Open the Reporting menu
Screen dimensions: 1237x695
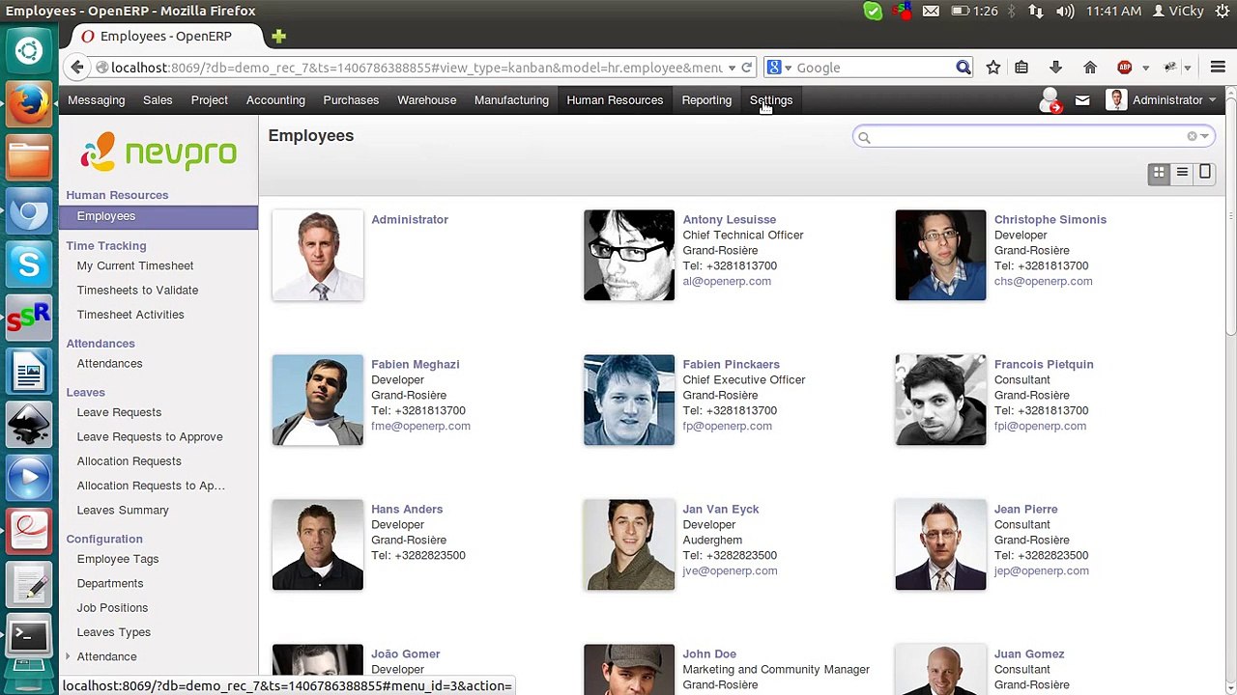[706, 100]
